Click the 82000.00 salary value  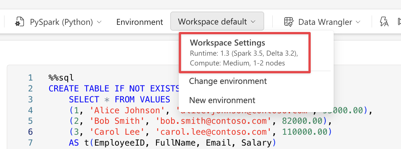click(302, 121)
